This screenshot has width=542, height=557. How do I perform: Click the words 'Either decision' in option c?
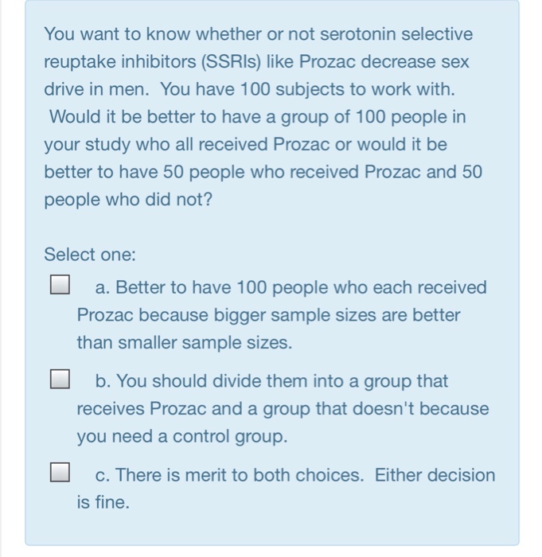coord(435,475)
